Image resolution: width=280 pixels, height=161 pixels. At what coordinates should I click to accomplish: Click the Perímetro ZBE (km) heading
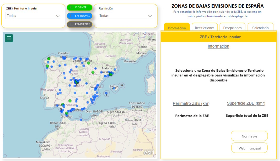[191, 103]
